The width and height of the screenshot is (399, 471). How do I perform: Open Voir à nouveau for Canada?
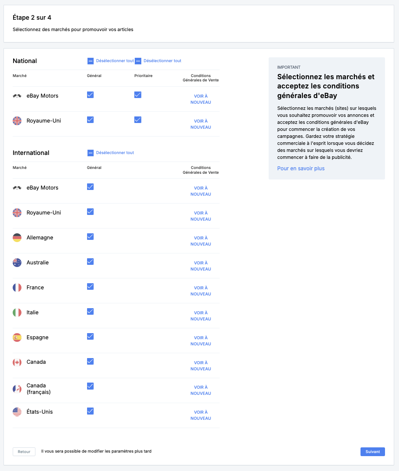(x=200, y=366)
